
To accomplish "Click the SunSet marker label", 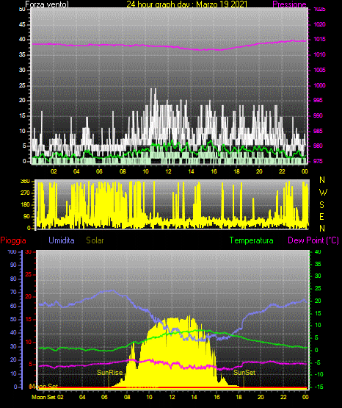I will click(244, 373).
